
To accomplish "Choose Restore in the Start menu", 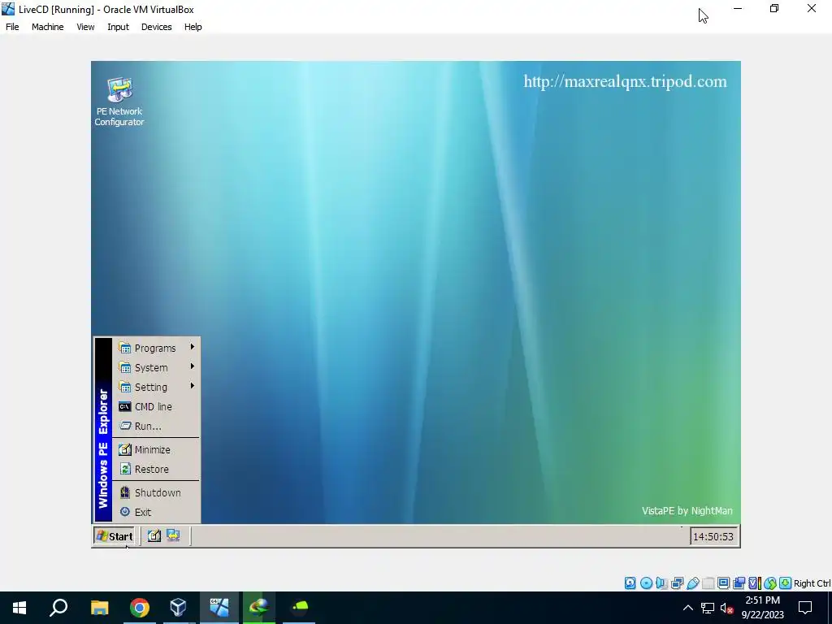I will tap(157, 469).
